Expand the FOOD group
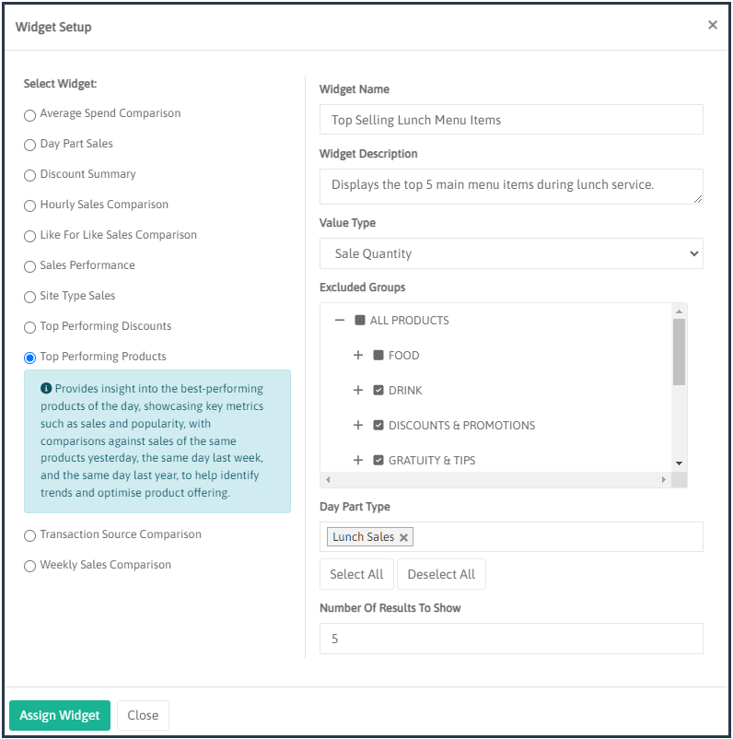733x739 pixels. (x=358, y=356)
